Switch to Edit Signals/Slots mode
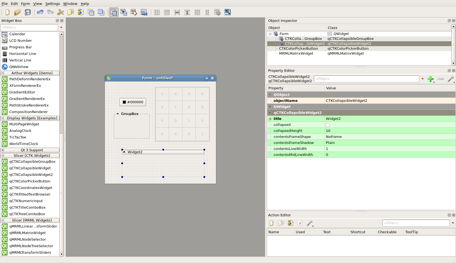 [124, 12]
